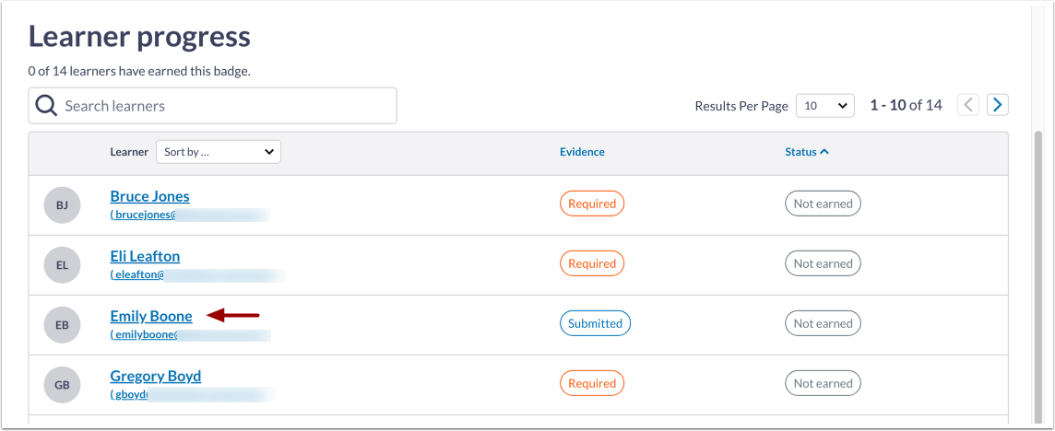Open Results Per Page dropdown
This screenshot has width=1055, height=431.
(824, 106)
